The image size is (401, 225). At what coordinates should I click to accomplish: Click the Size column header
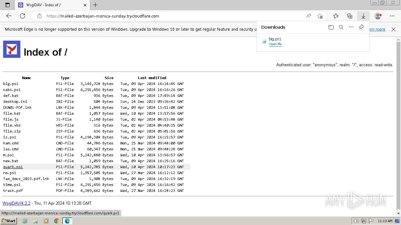[109, 78]
